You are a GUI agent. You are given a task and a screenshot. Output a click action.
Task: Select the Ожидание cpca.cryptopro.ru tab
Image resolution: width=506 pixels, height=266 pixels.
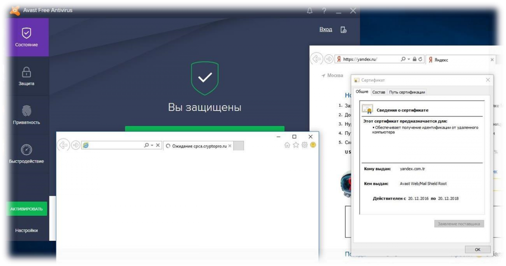tap(199, 146)
